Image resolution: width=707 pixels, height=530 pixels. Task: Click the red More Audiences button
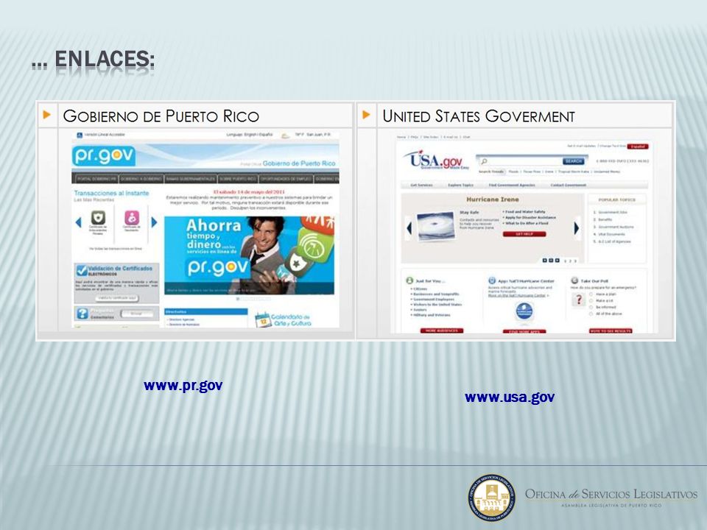click(x=441, y=331)
